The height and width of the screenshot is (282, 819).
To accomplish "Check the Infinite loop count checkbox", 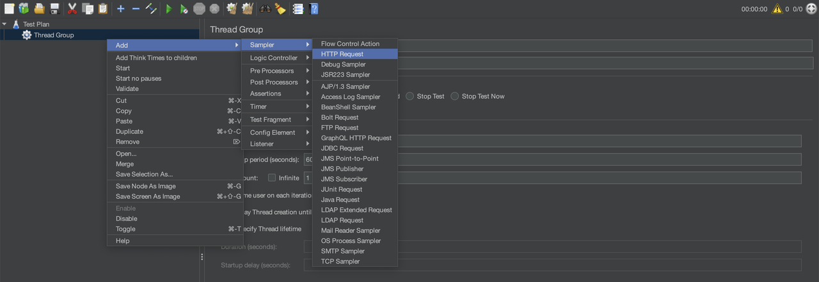I will [x=272, y=178].
